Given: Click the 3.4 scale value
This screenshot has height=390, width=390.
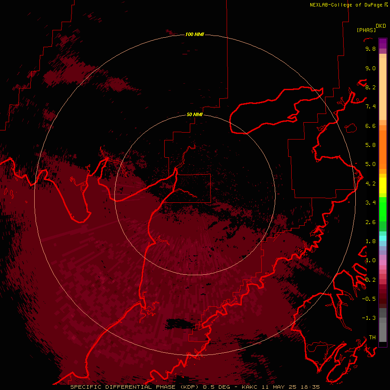Looking at the screenshot, I should [x=370, y=203].
